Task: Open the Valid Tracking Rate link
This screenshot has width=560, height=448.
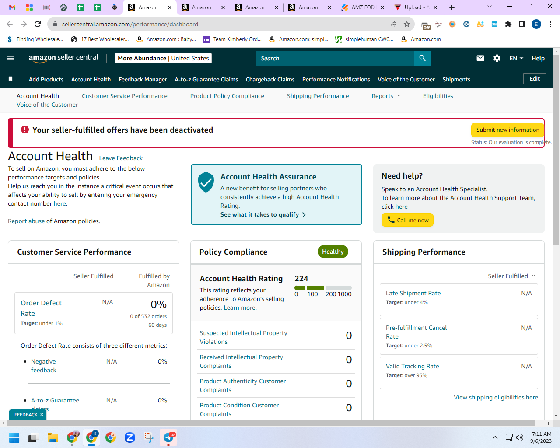Action: click(412, 366)
